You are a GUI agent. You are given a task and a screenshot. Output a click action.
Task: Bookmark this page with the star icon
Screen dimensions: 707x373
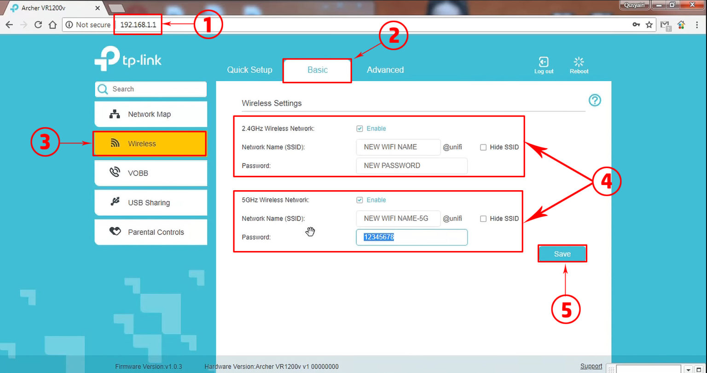[649, 25]
